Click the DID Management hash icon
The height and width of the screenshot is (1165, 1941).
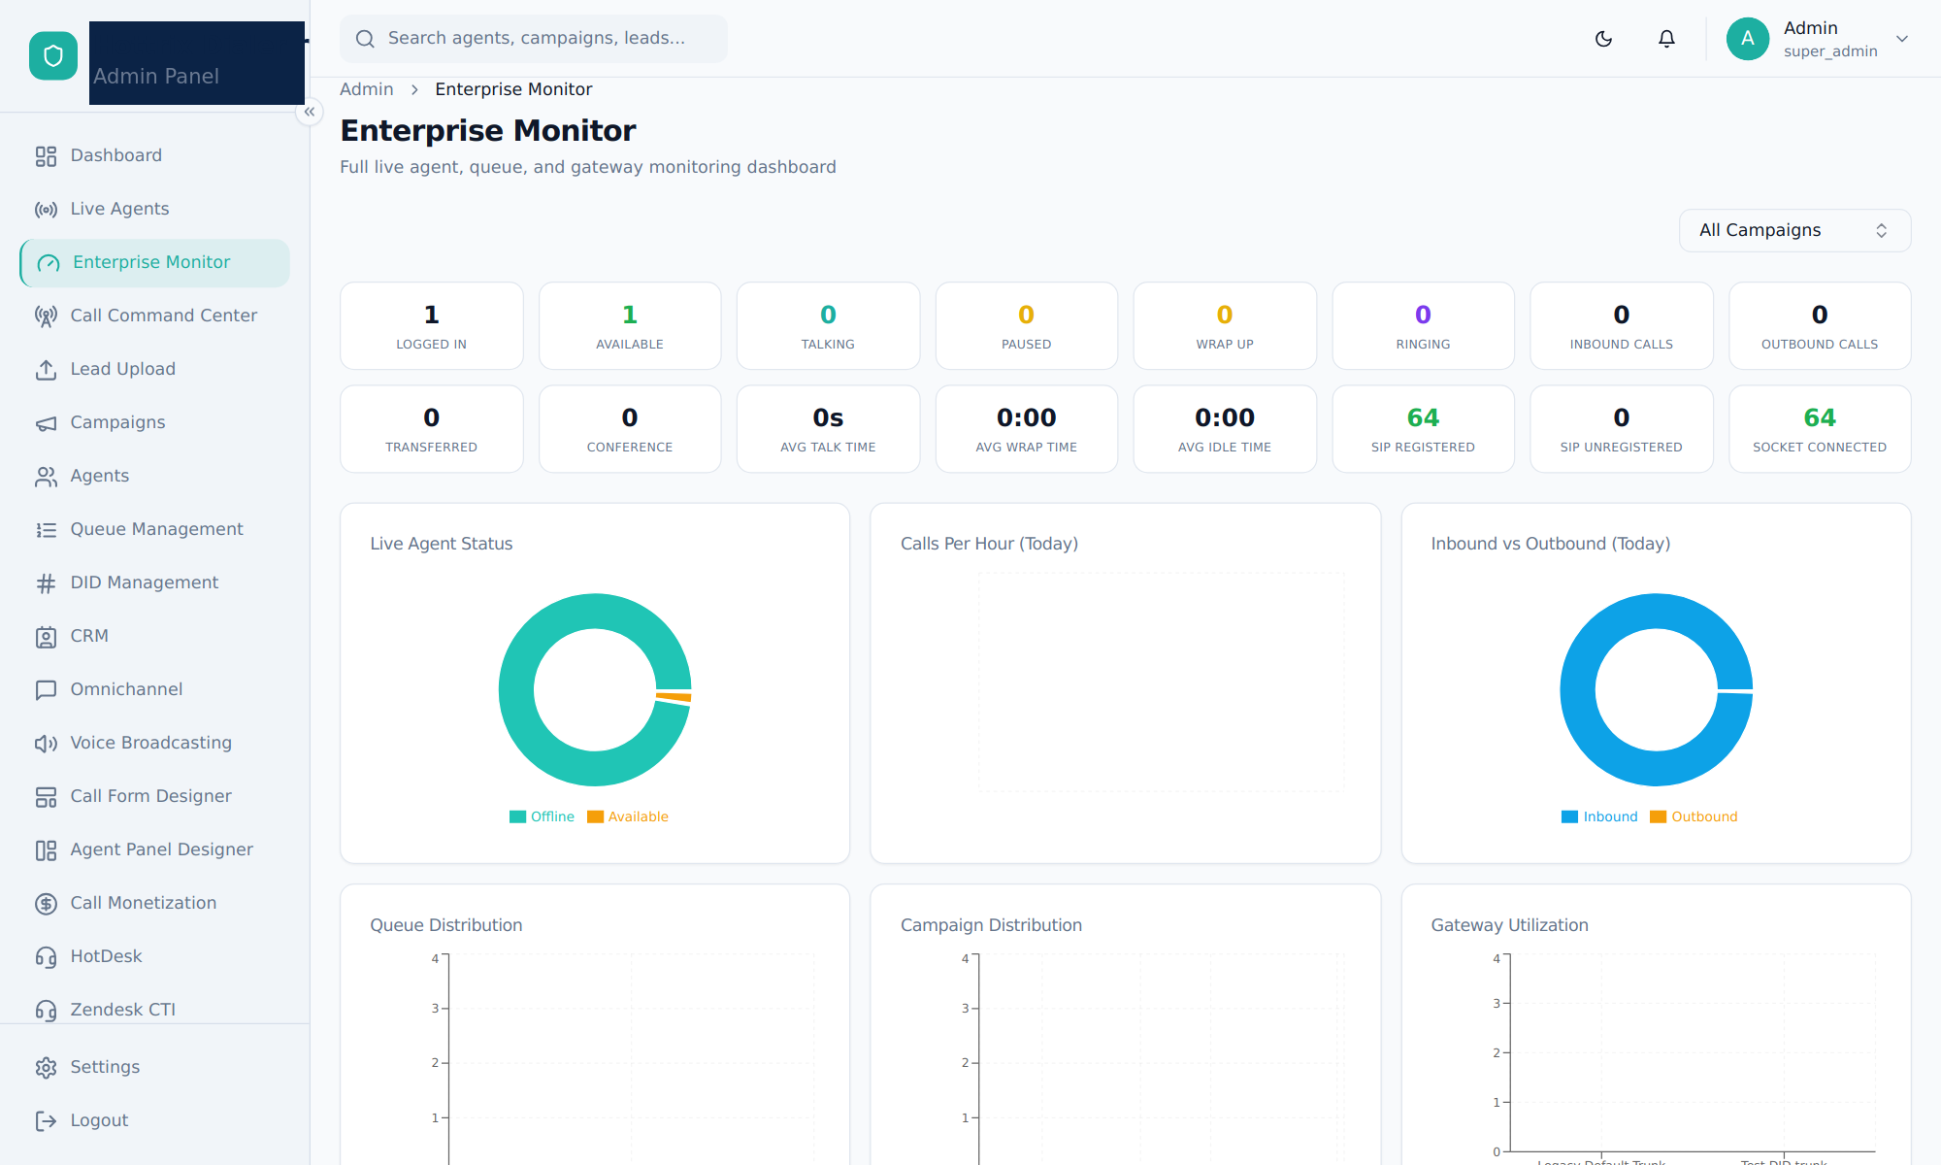click(46, 583)
